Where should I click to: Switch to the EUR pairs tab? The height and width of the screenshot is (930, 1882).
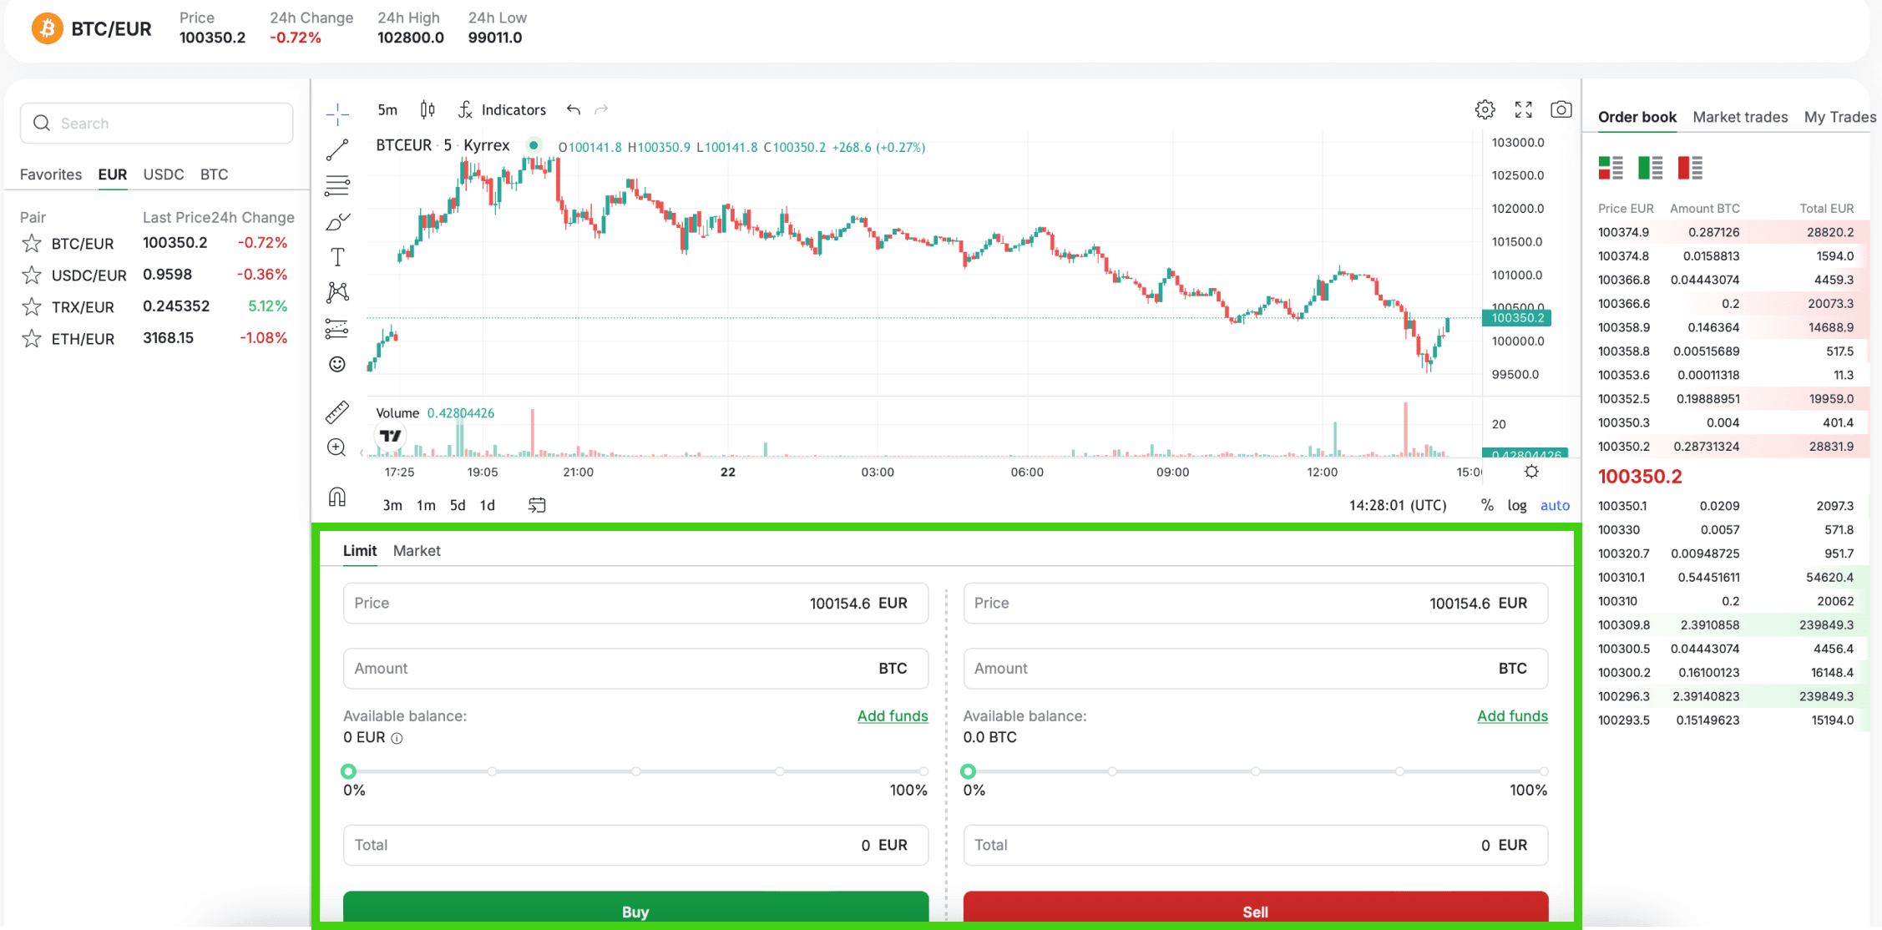tap(113, 174)
